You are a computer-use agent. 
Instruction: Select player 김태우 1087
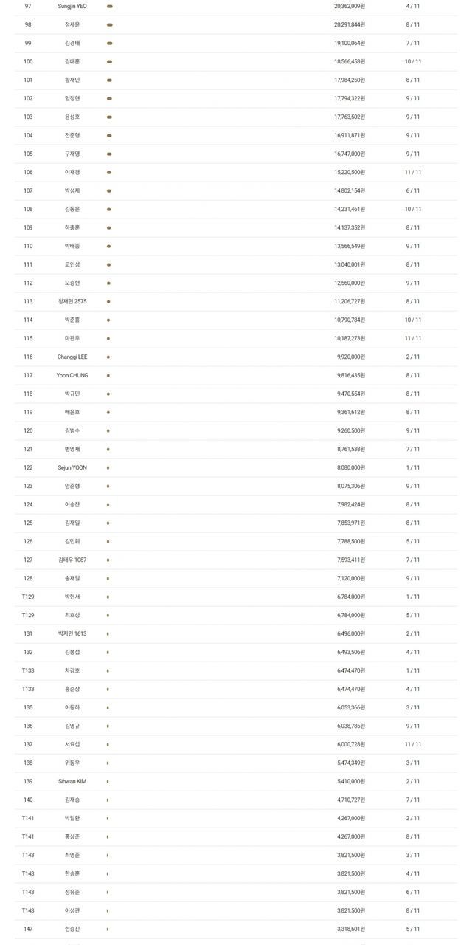coord(72,560)
